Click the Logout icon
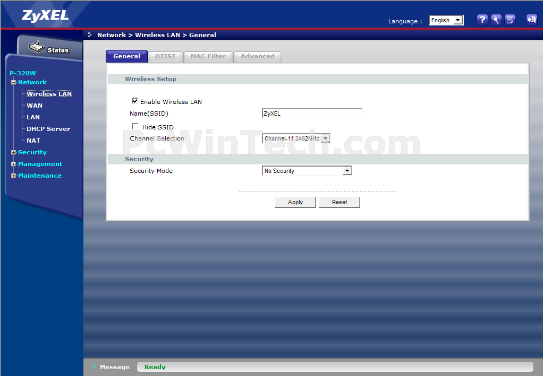The width and height of the screenshot is (543, 376). click(x=531, y=20)
